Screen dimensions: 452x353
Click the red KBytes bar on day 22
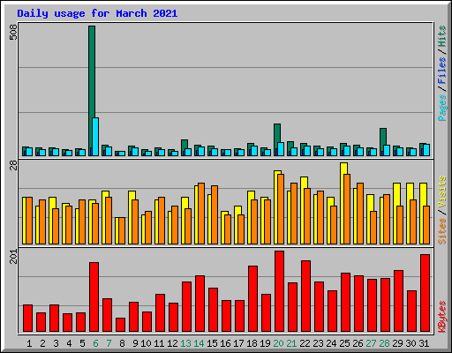click(305, 297)
